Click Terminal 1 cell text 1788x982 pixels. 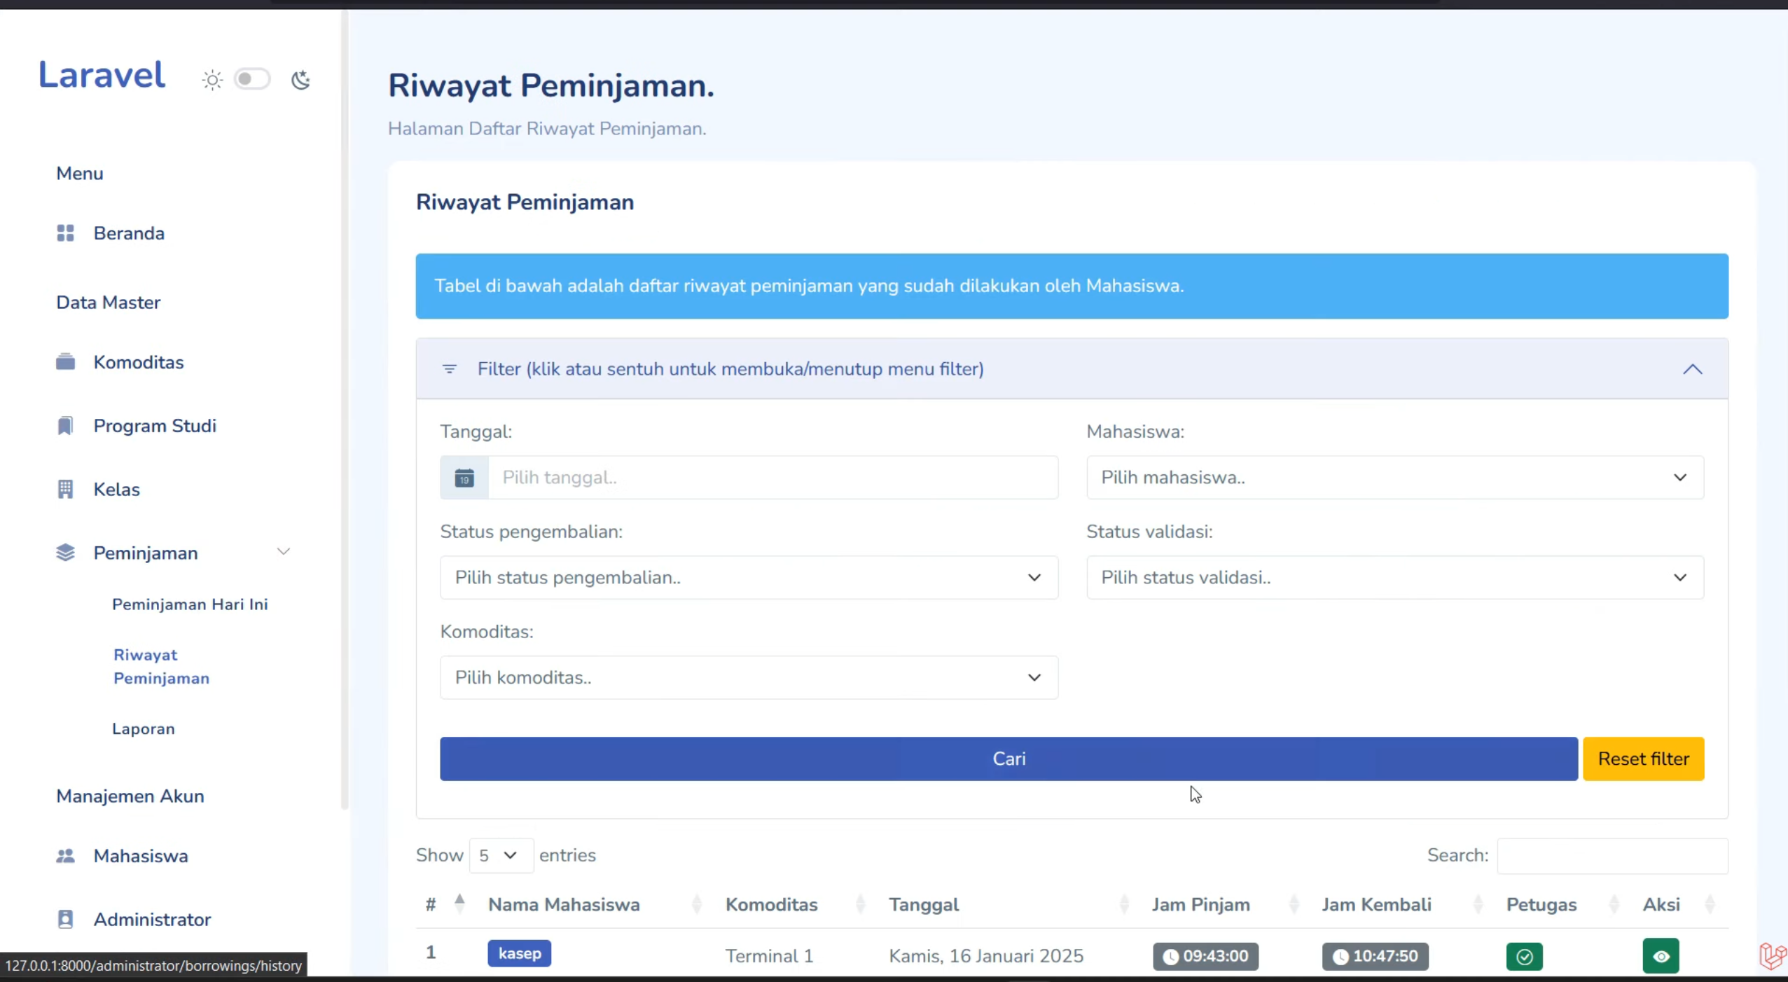769,956
